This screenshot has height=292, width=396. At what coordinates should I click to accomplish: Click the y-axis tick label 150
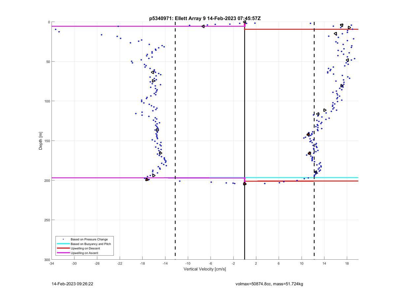pos(47,141)
